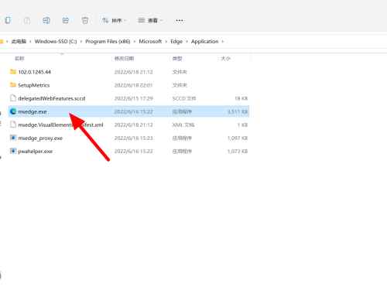Open the View dropdown menu

point(150,20)
